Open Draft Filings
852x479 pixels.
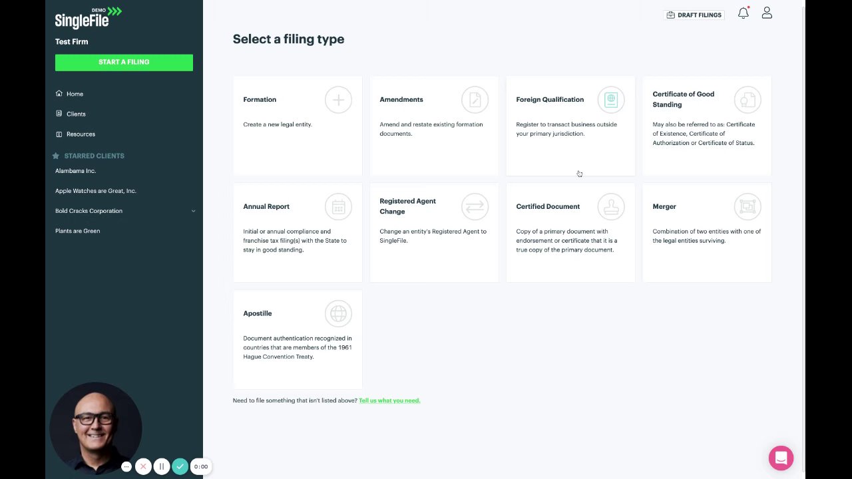[x=694, y=15]
